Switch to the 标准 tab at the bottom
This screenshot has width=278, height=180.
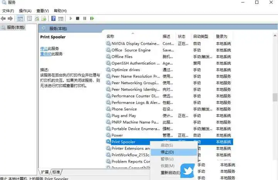(56, 172)
